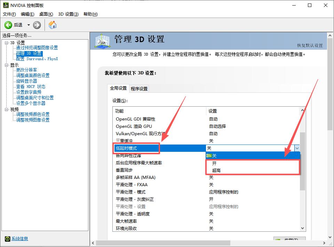334x247 pixels.
Task: Click main panel scroll down arrow
Action: tap(330, 237)
